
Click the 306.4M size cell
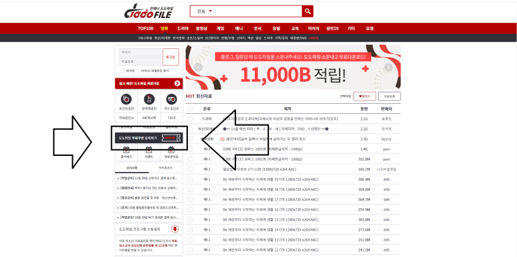click(364, 179)
